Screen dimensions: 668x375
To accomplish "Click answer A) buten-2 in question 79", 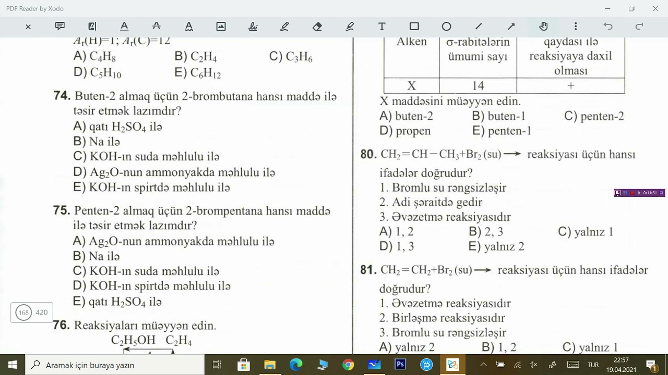I will coord(407,116).
